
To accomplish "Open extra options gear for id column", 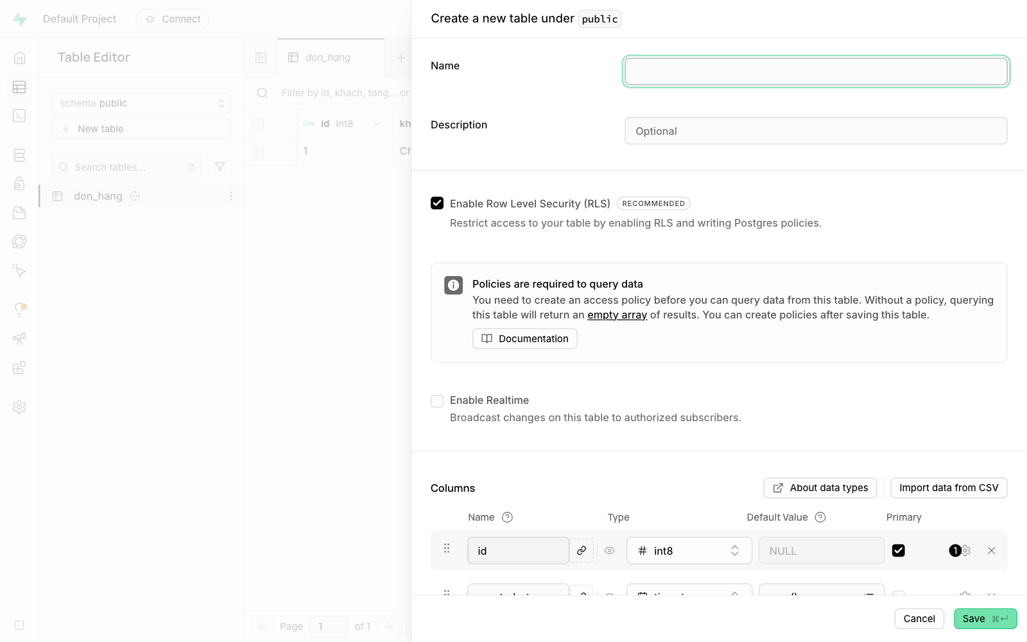I will click(x=966, y=550).
